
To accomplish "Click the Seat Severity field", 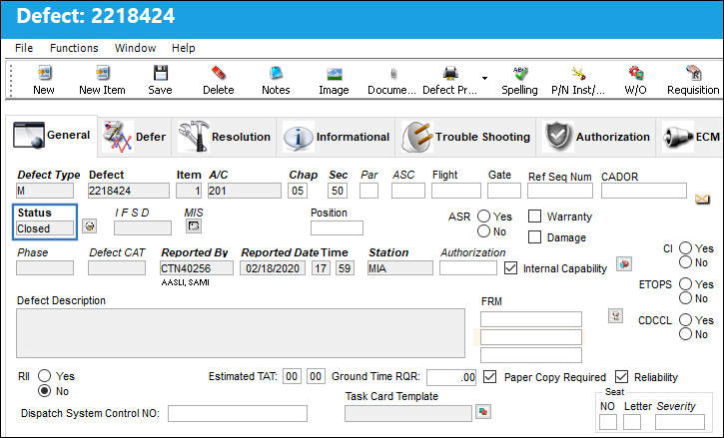I will pos(680,422).
